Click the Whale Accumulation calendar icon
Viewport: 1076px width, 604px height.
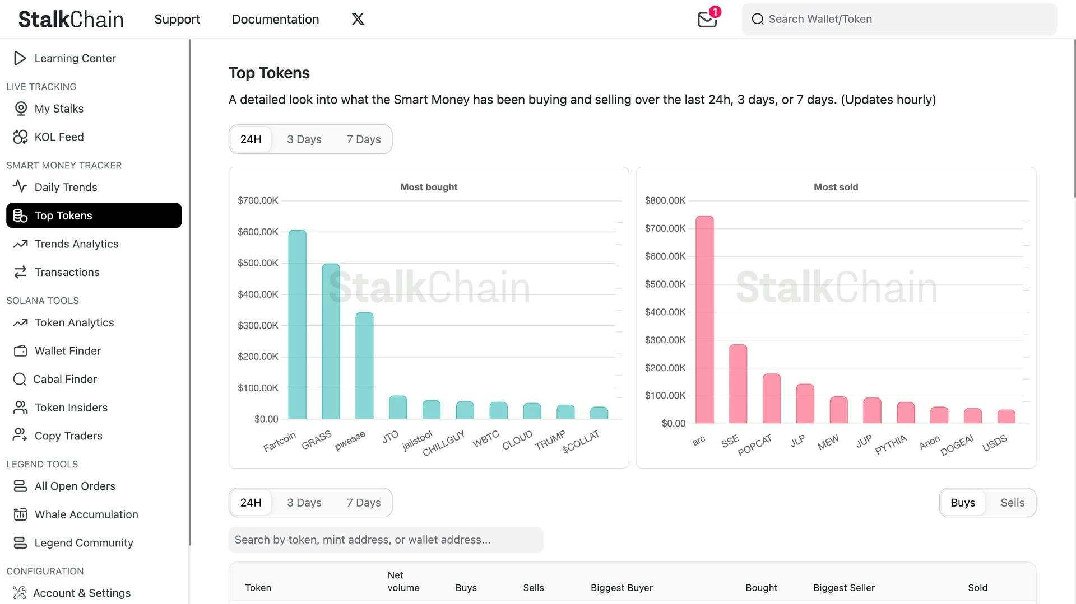[x=21, y=514]
